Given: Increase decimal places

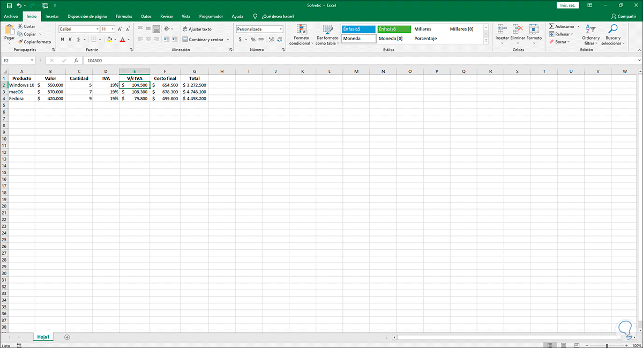Looking at the screenshot, I should click(271, 39).
